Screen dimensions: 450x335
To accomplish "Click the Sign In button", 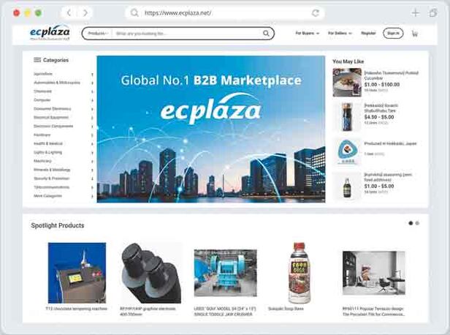I will click(x=393, y=34).
